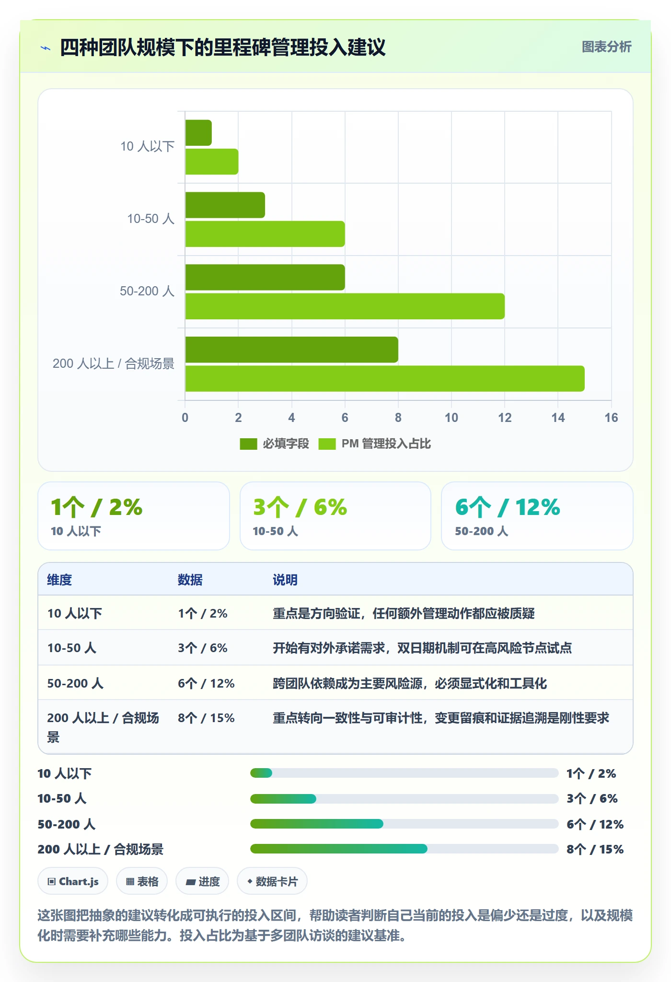Click the title 四种团队规模下的里程碑管理投入建议
671x982 pixels.
(223, 48)
